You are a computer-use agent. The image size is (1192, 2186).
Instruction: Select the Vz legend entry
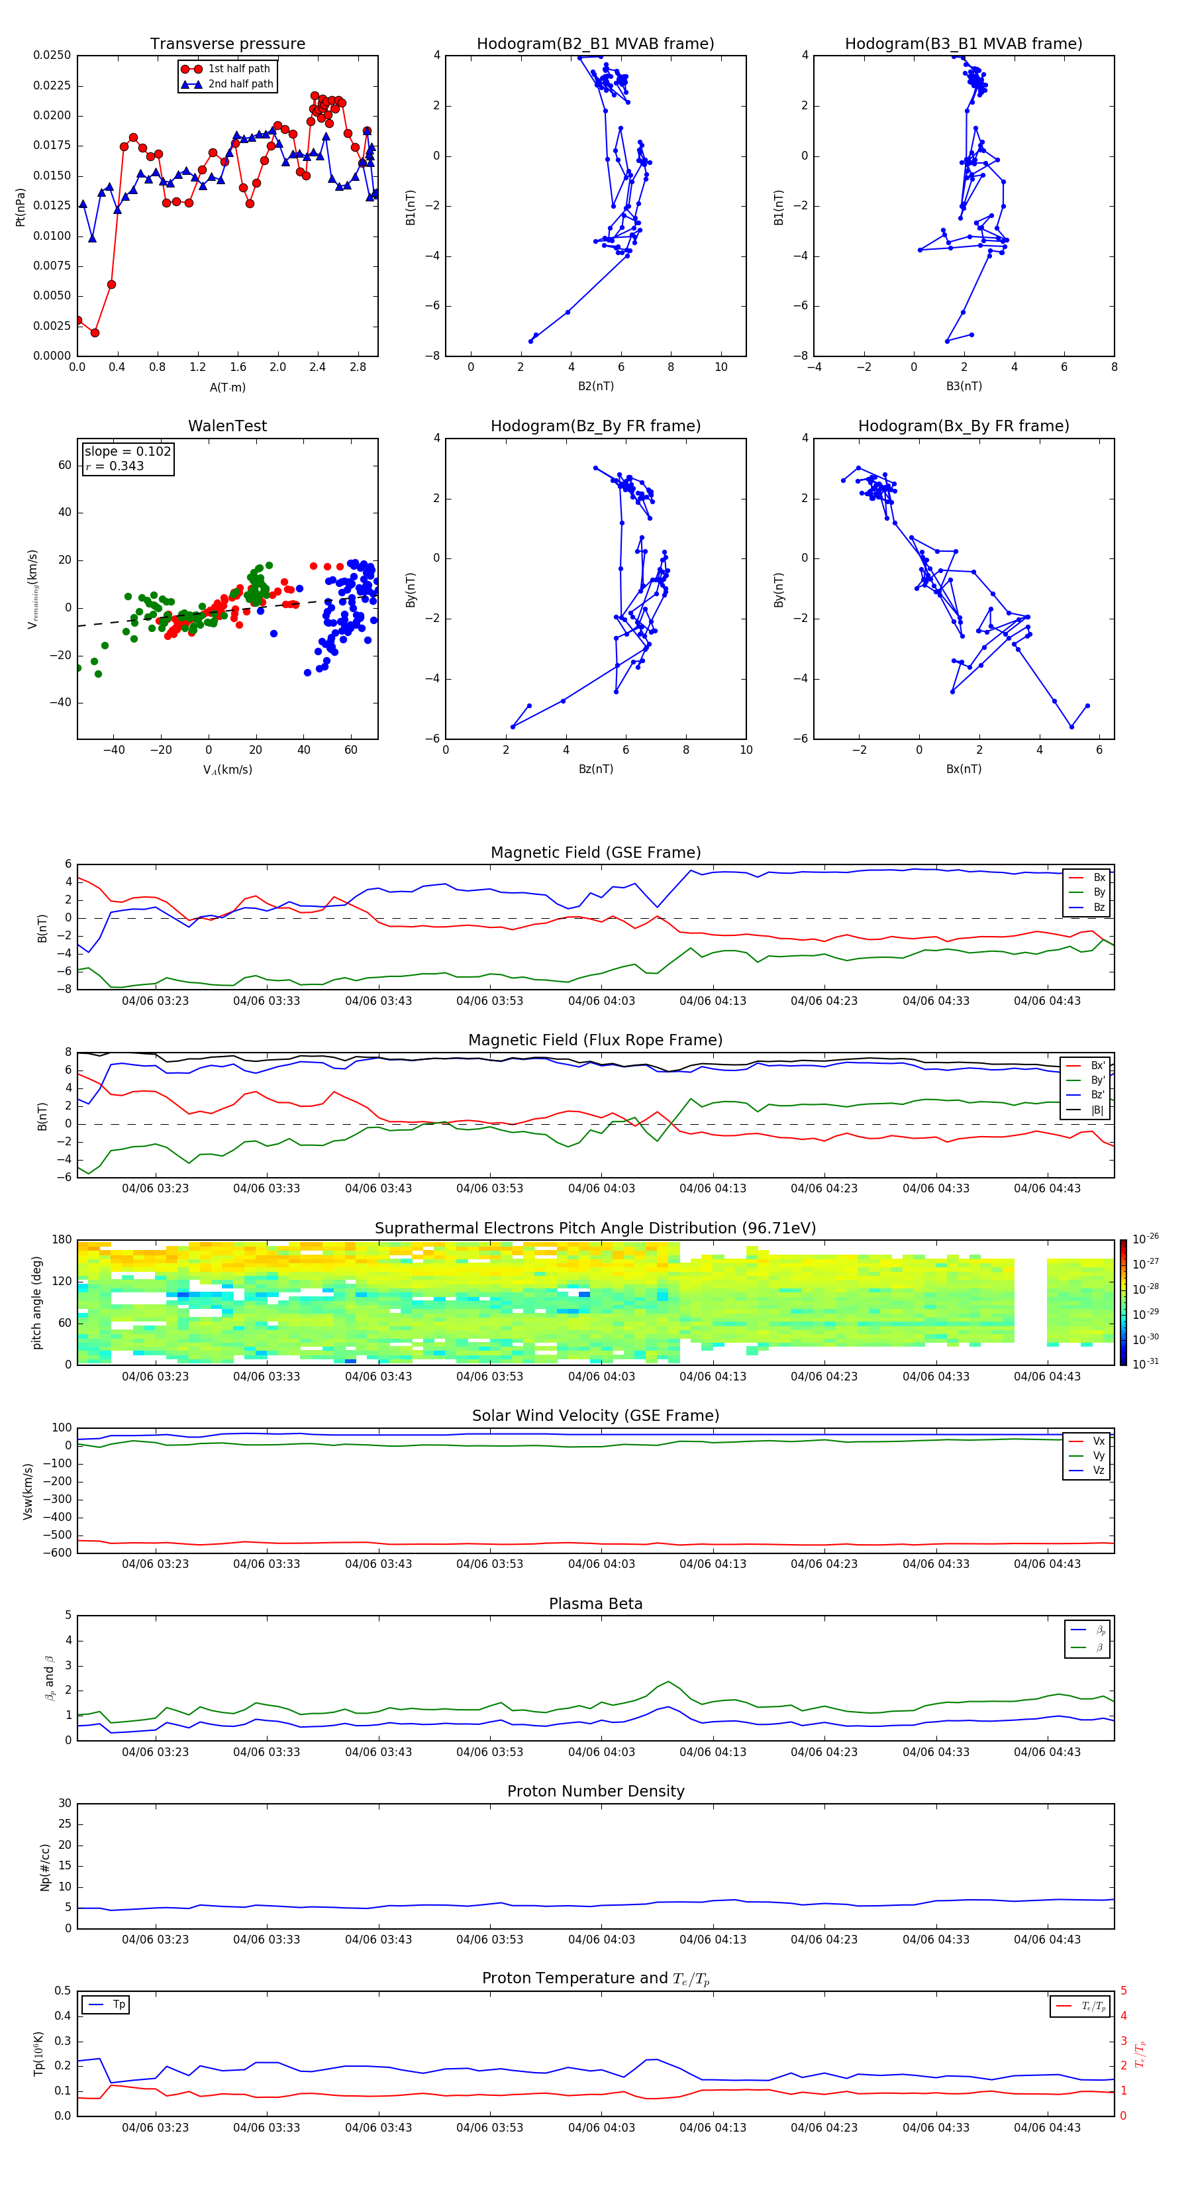point(1087,1470)
